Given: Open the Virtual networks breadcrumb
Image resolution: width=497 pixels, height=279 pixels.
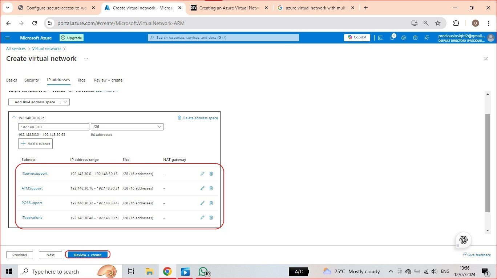Looking at the screenshot, I should coord(47,49).
